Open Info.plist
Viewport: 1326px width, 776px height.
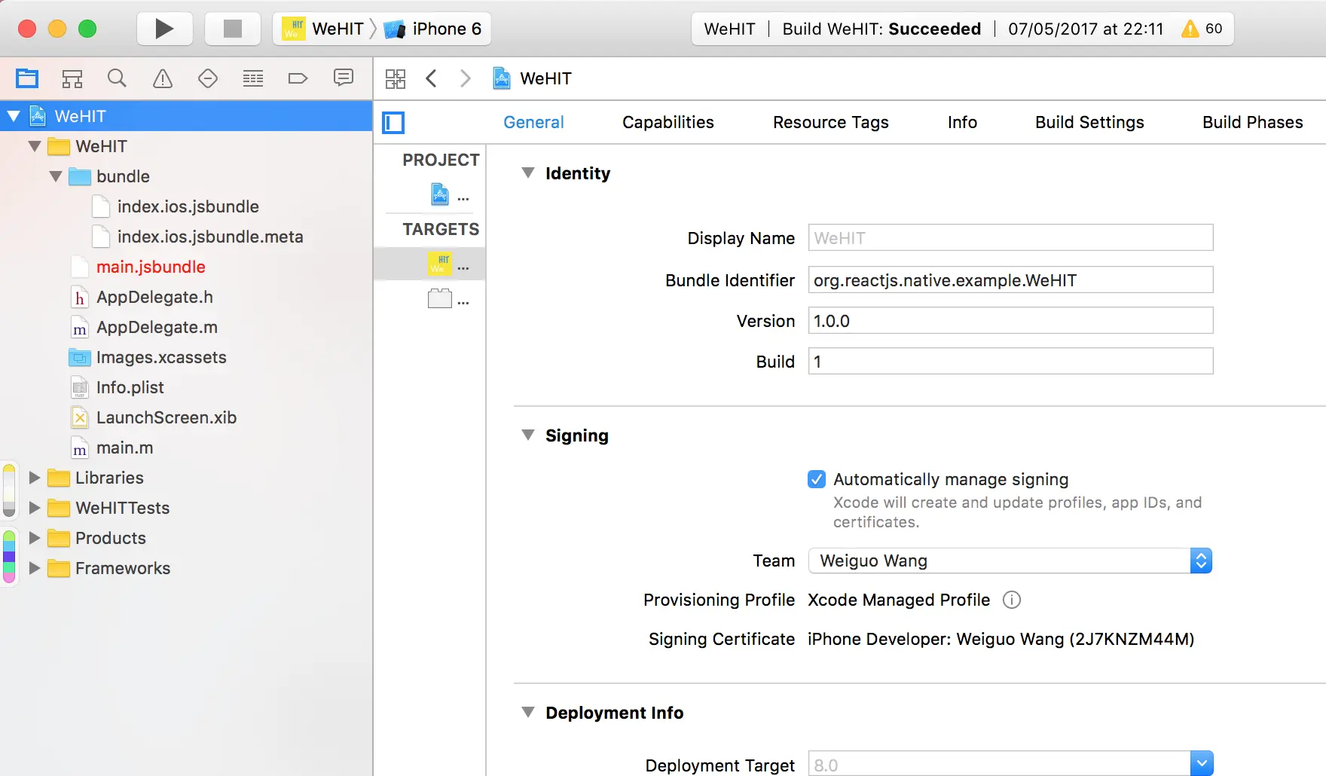187,387
